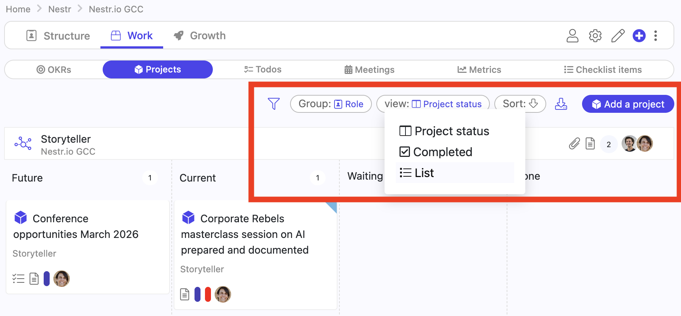Switch to the Todos tab

click(x=263, y=69)
